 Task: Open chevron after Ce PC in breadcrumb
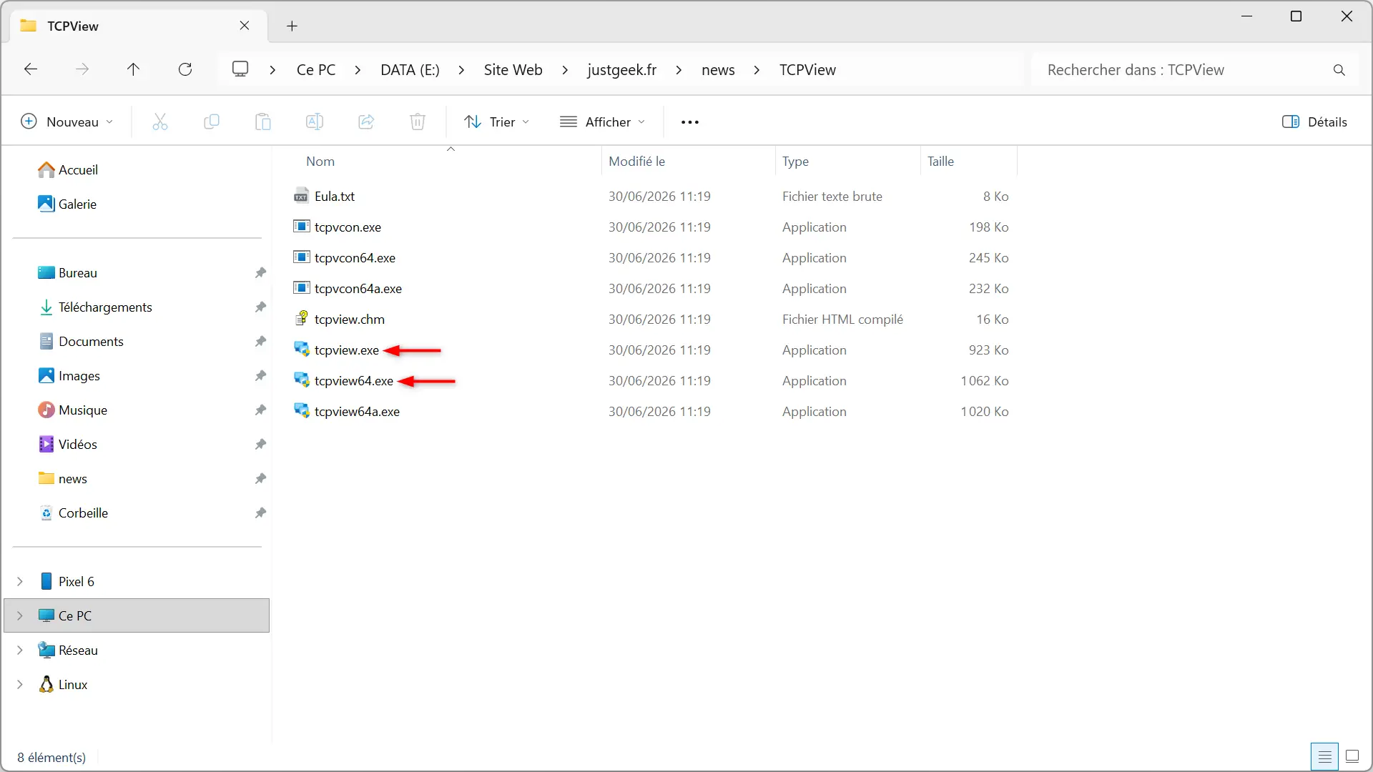point(358,70)
